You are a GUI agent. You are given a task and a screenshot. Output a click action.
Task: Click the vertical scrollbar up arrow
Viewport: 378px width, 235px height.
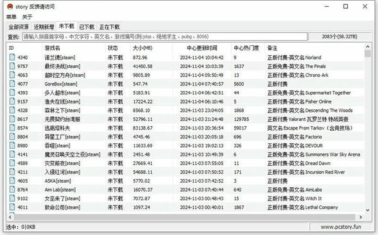[368, 46]
